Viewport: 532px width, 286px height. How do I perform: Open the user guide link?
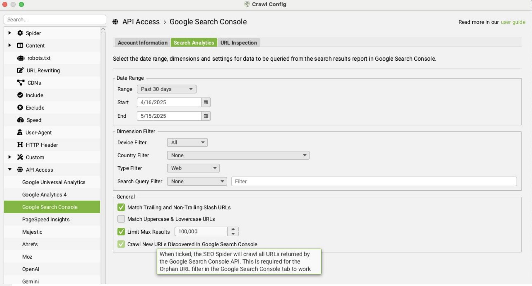tap(513, 22)
